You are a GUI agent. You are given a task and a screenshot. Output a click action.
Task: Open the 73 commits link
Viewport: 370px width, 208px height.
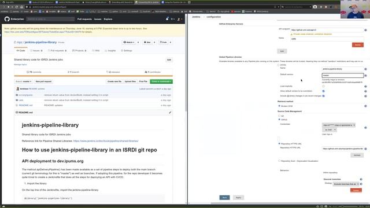[34, 72]
